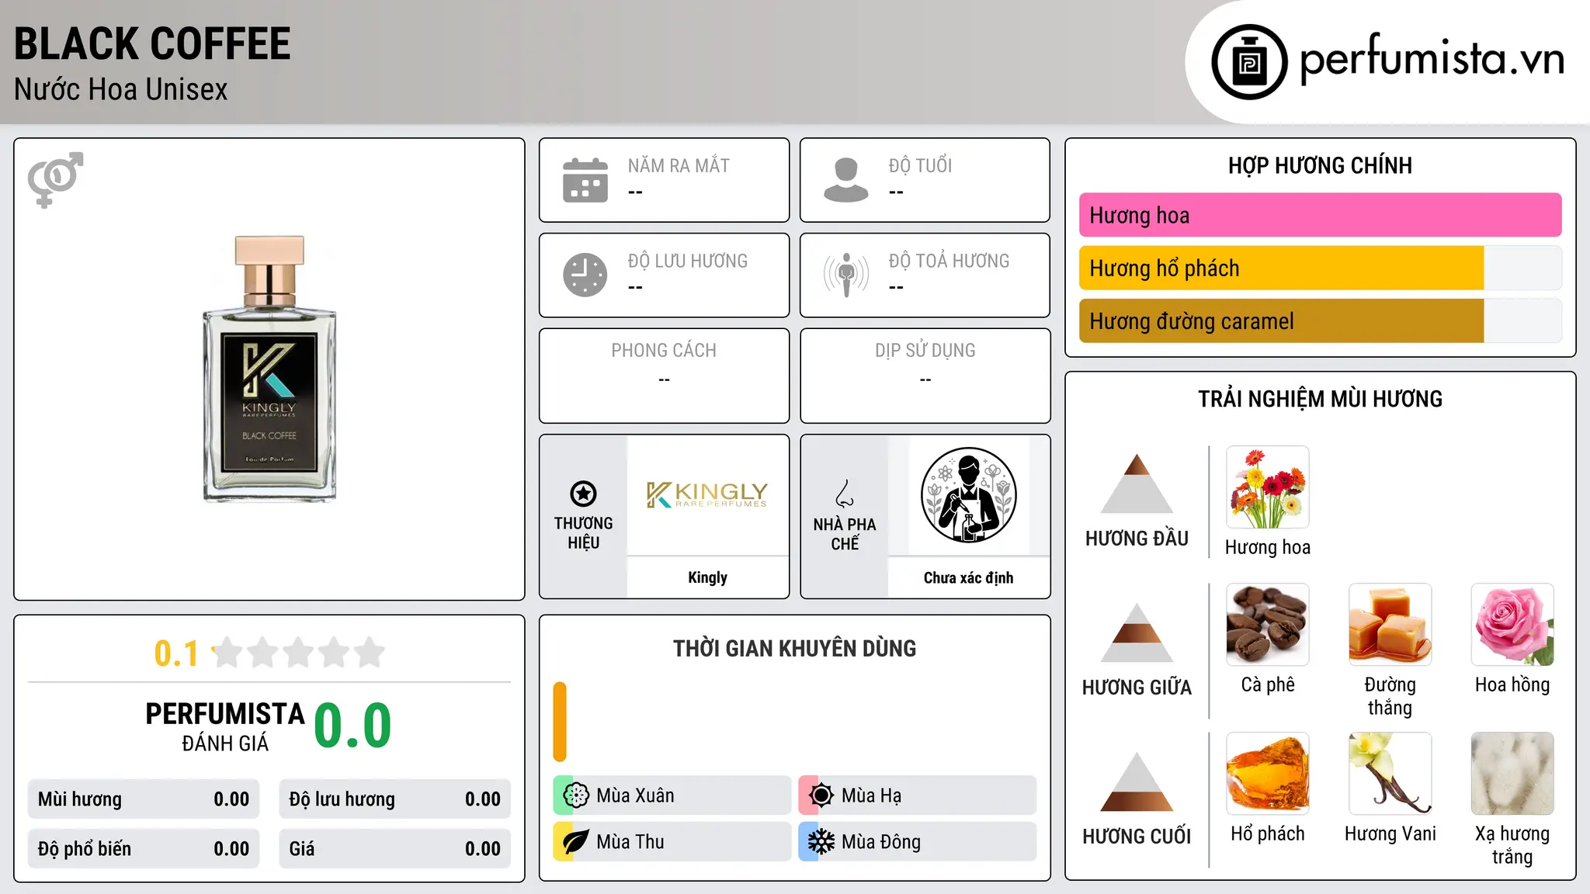Select the Cà phê coffee beans thumbnail
Screen dimensions: 1590x894
(1268, 625)
